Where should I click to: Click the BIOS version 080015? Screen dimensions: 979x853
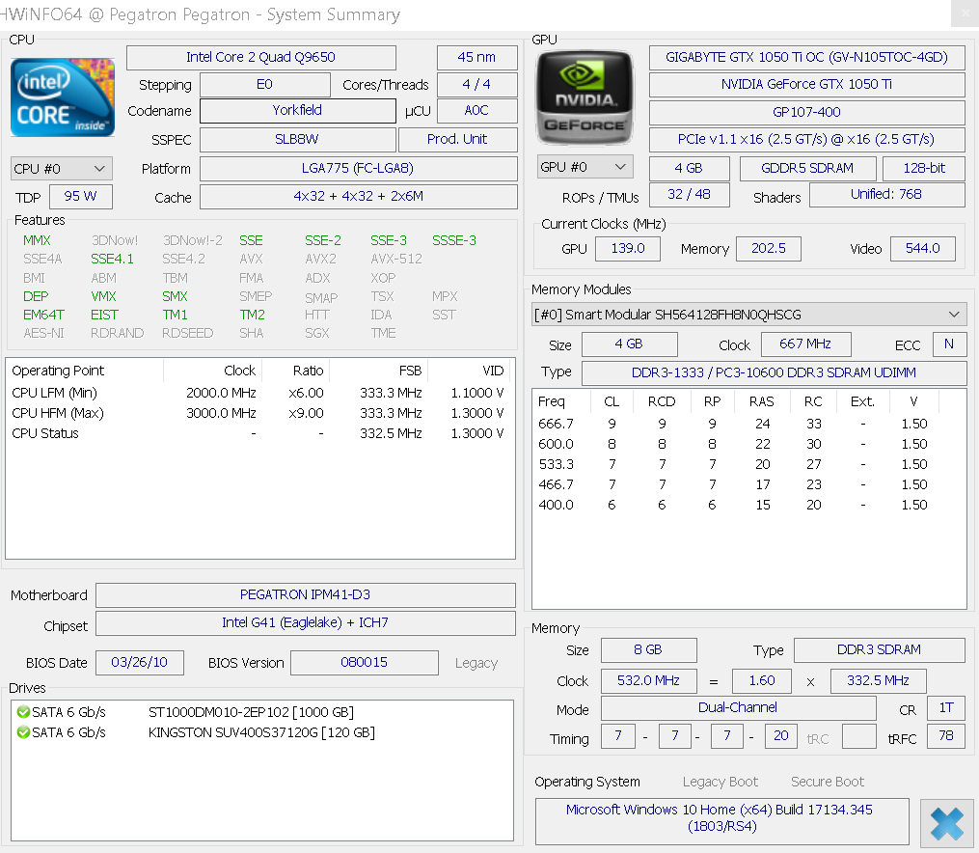364,663
